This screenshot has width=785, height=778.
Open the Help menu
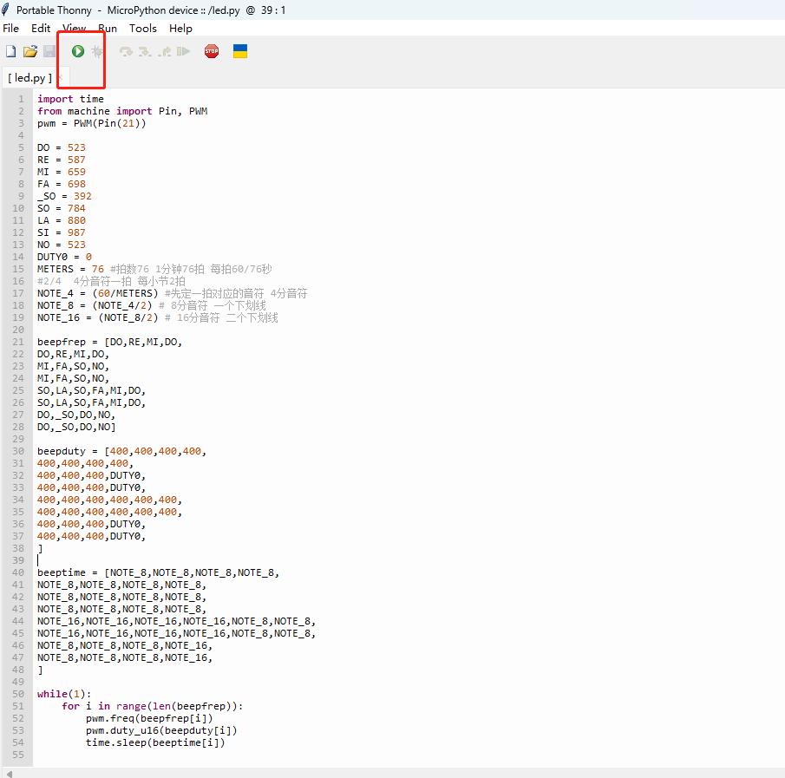(x=180, y=29)
